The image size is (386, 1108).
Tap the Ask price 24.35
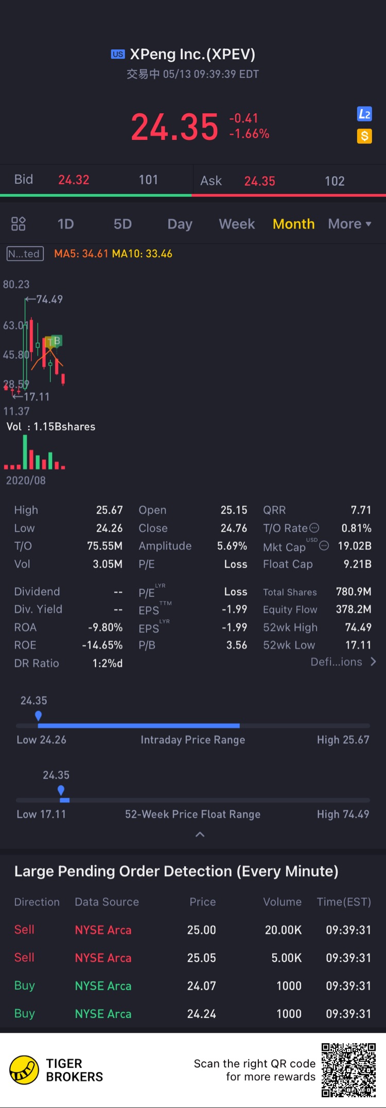click(x=259, y=181)
